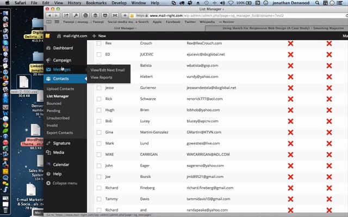Click the Twitter bookmark
Viewport: 348px width, 217px height.
tap(190, 22)
